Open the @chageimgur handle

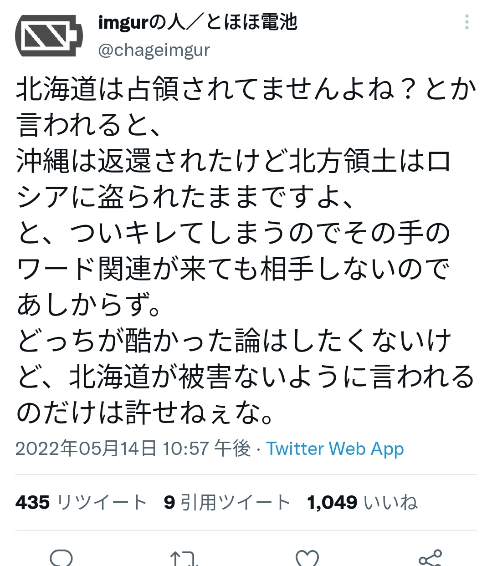(154, 51)
